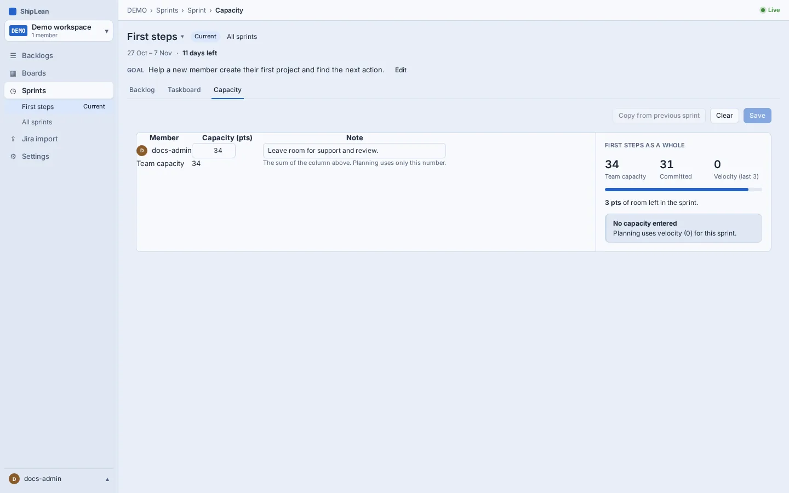This screenshot has width=789, height=493.
Task: Click the docs-admin avatar in capacity table
Action: [142, 151]
